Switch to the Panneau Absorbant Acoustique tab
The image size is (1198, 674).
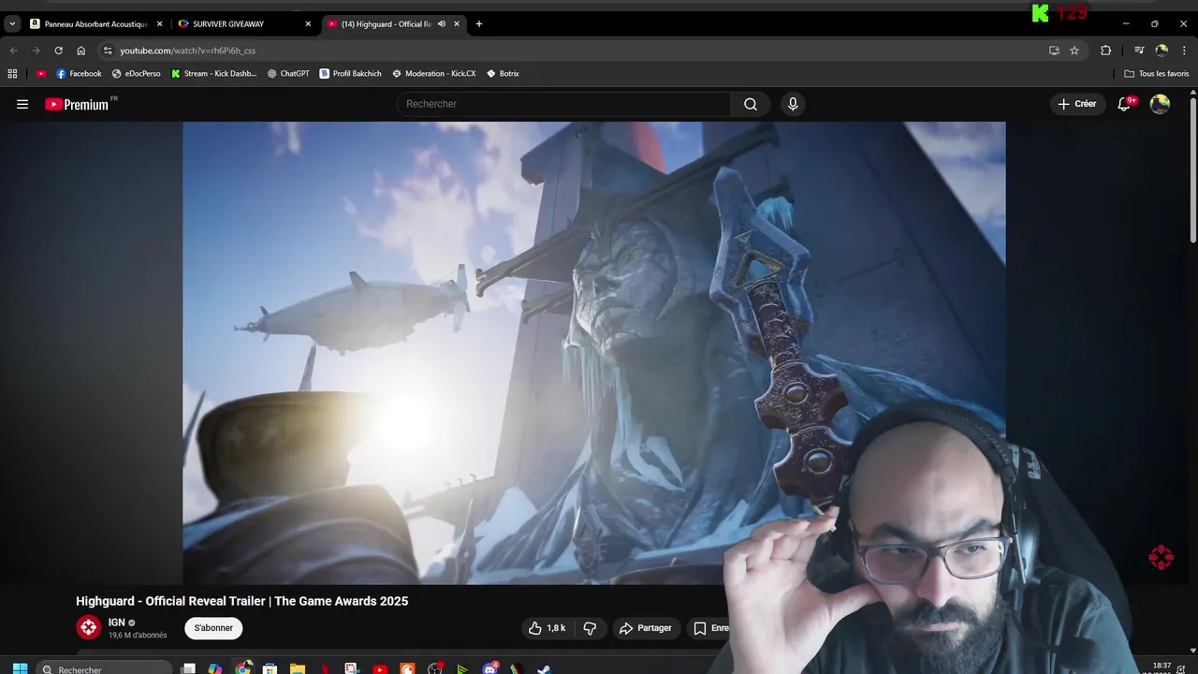(95, 24)
